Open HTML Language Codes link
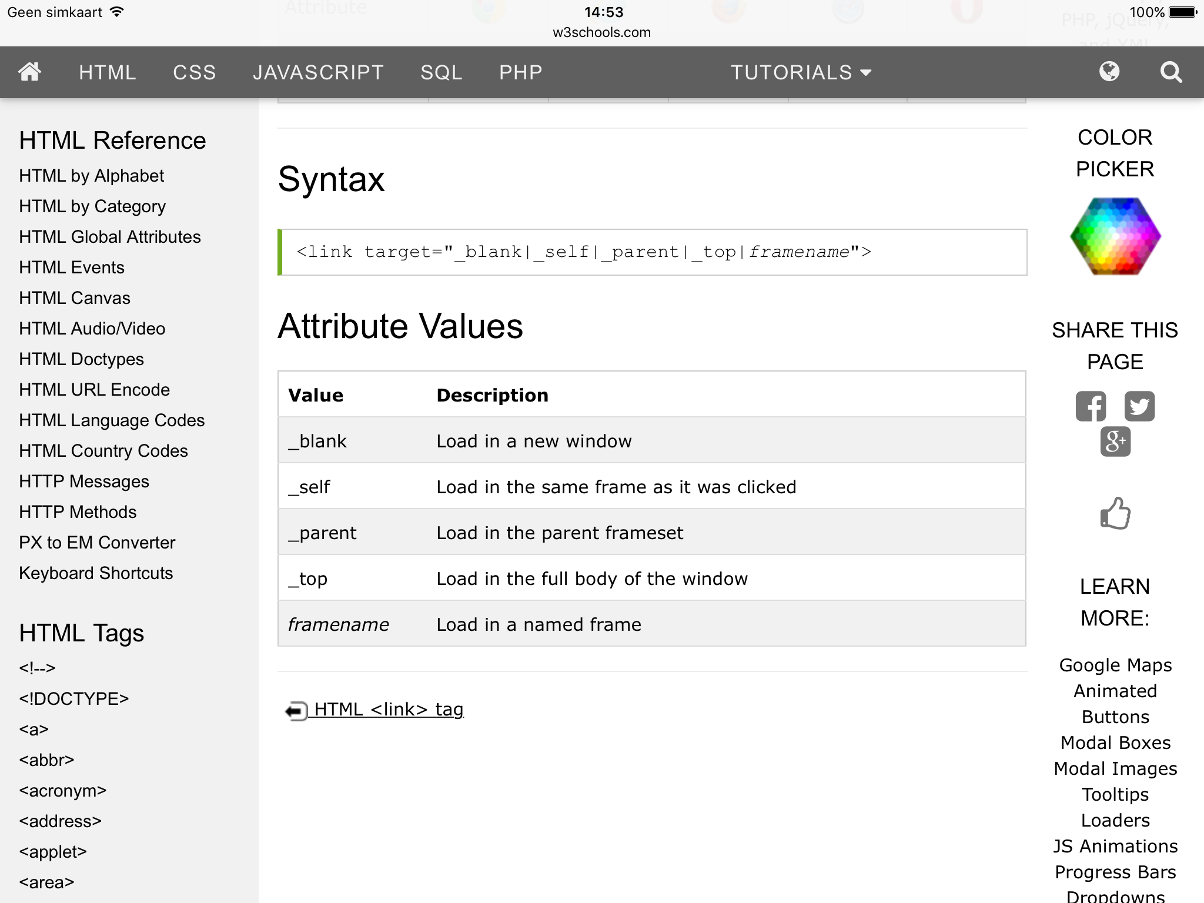 [112, 420]
